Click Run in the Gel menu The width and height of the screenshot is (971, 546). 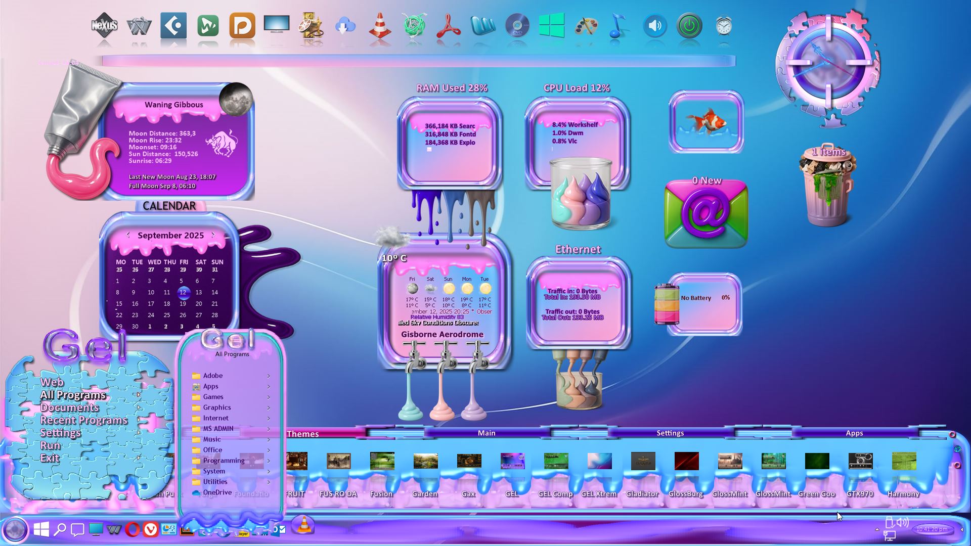click(51, 445)
